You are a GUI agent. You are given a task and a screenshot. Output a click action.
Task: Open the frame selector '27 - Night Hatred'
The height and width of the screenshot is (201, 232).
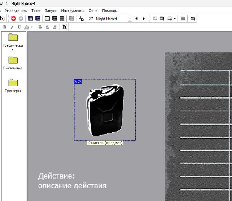tap(110, 19)
